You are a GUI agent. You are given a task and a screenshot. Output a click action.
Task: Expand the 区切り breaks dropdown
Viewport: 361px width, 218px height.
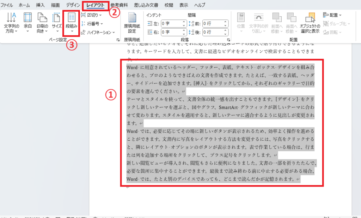click(91, 15)
